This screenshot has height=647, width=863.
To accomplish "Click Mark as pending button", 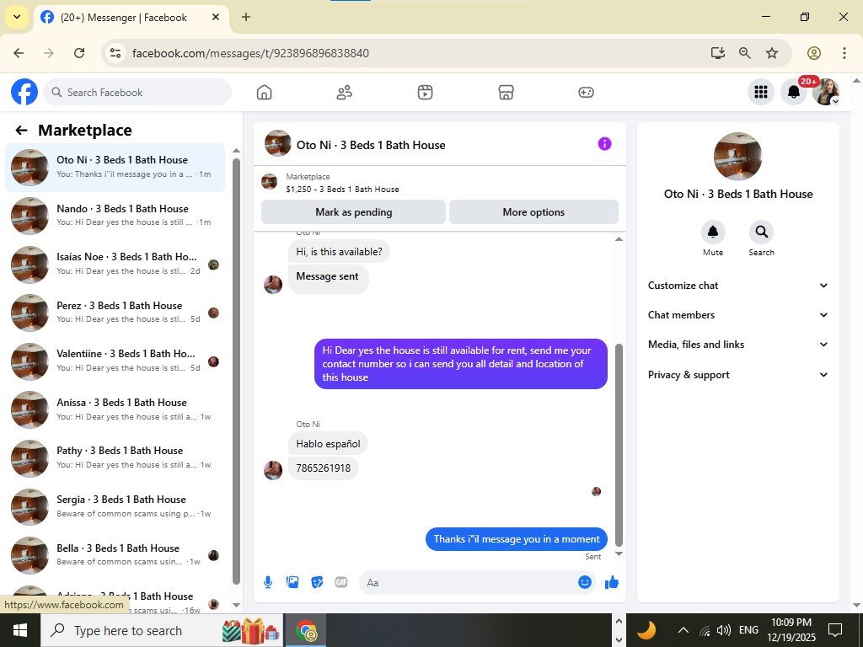I will (353, 211).
